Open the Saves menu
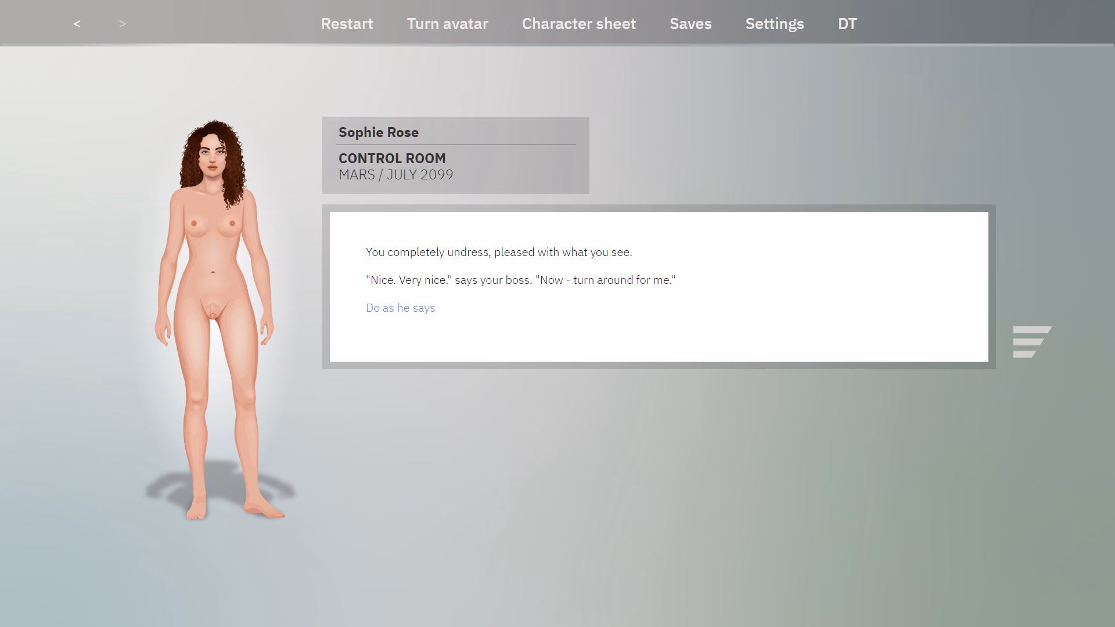1115x627 pixels. coord(690,24)
